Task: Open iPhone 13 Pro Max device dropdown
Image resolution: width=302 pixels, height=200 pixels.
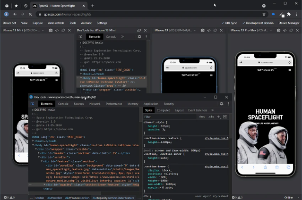Action: pos(271,30)
